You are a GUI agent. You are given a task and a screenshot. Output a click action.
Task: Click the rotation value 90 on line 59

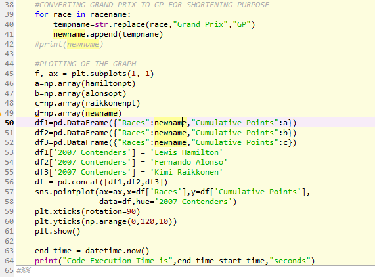point(131,211)
